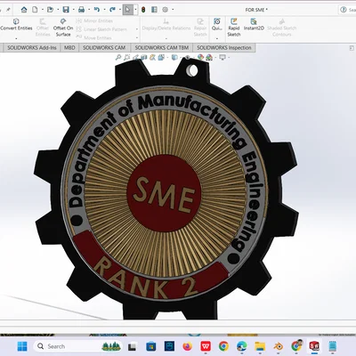Choose Zoom to Area tool

pos(126,57)
